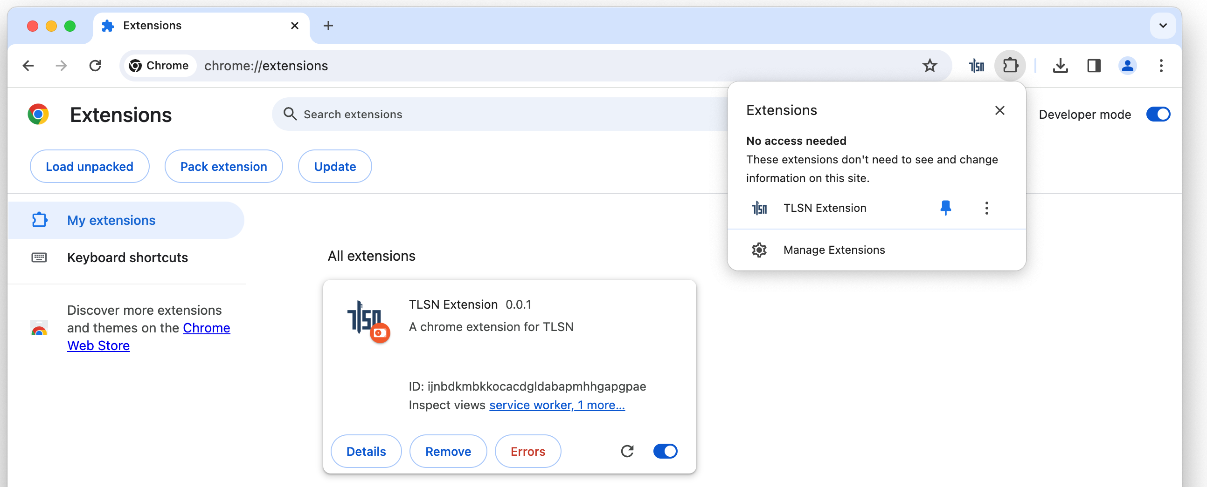Open the Extensions puzzle piece menu
Image resolution: width=1207 pixels, height=487 pixels.
point(1010,66)
